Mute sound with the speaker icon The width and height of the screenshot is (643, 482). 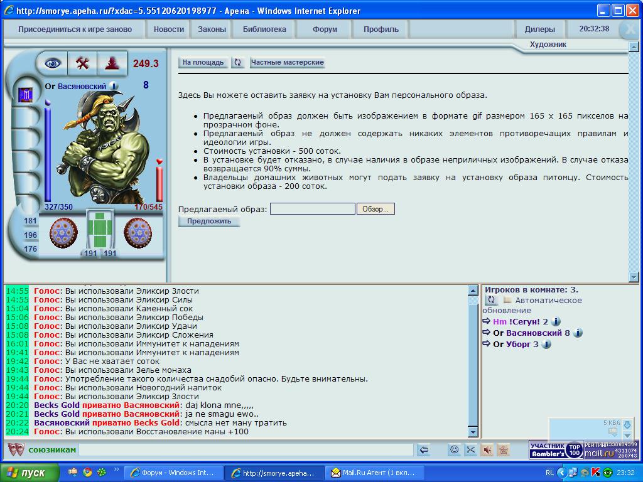pyautogui.click(x=487, y=449)
